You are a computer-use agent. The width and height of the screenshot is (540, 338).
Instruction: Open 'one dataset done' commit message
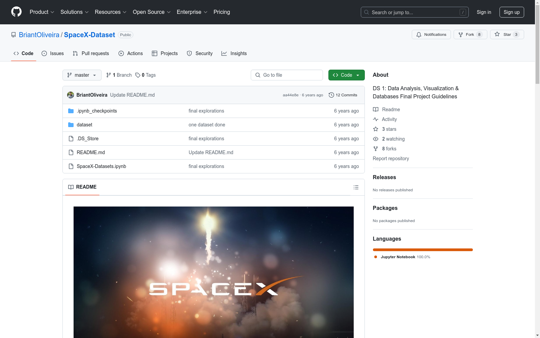[207, 125]
